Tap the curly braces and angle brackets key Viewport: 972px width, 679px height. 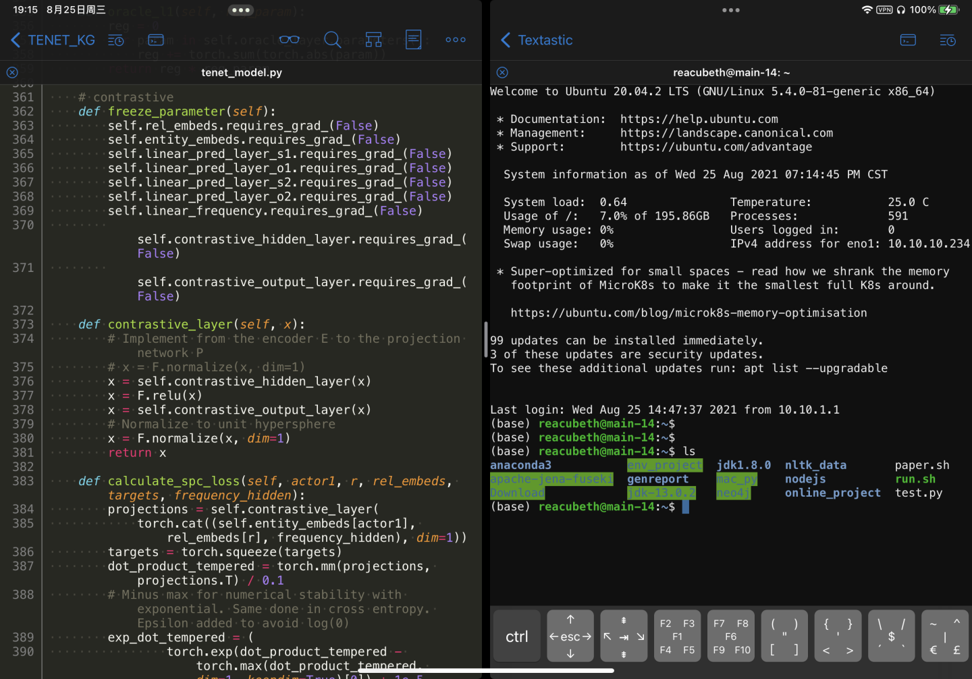(838, 636)
